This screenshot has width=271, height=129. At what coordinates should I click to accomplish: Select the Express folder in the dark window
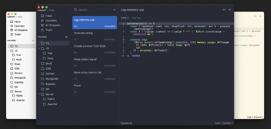(48, 84)
